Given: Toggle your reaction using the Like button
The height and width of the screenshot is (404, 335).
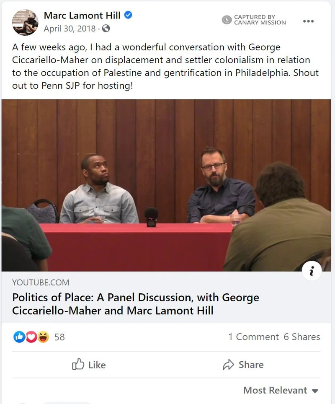Looking at the screenshot, I should tap(89, 365).
